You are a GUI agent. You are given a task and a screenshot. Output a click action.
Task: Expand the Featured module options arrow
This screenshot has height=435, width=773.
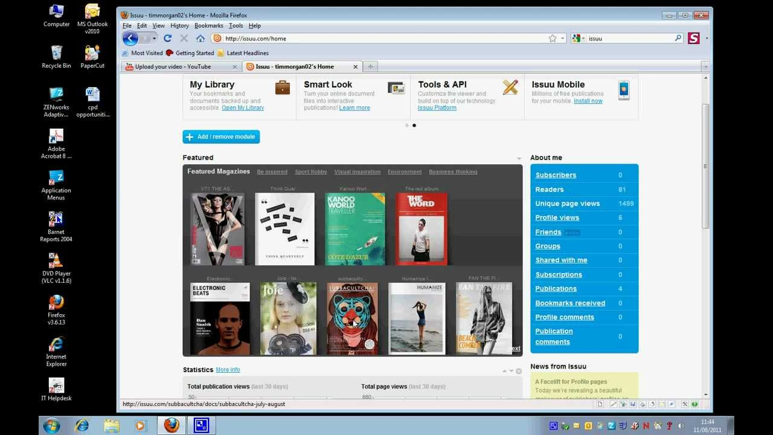[519, 159]
